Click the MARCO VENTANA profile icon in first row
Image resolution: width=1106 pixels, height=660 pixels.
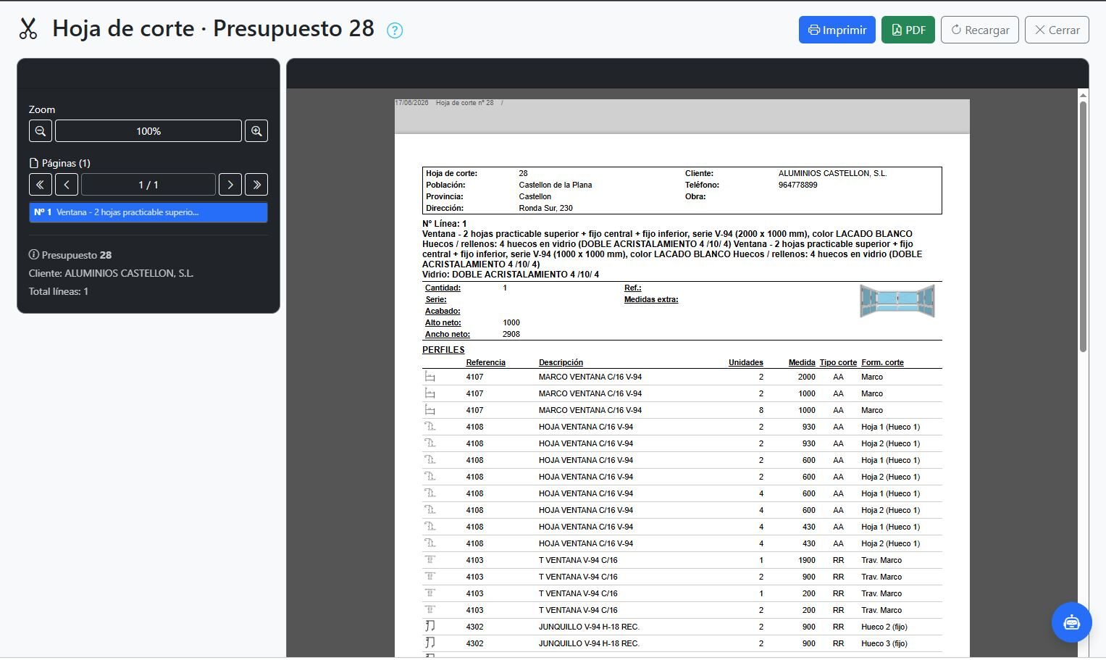pos(430,377)
